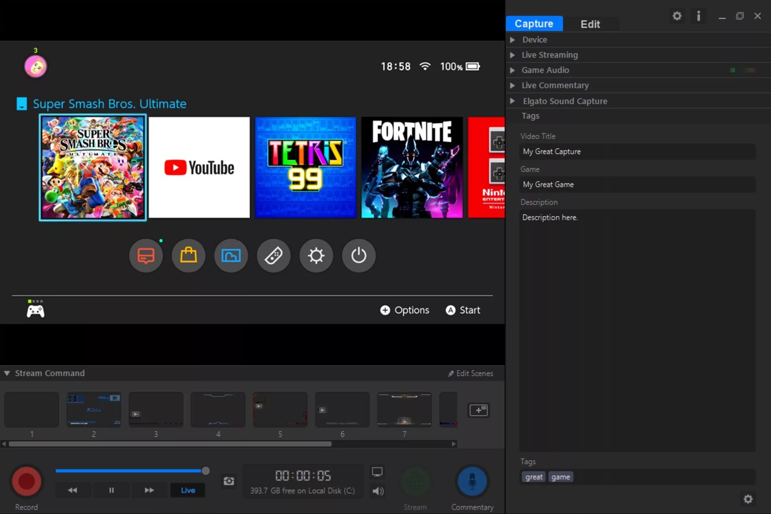Click the game controller icon in the preview

coord(35,311)
